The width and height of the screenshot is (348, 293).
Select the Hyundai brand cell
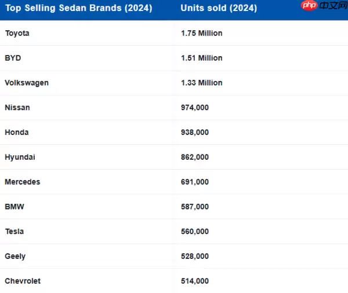(x=20, y=157)
